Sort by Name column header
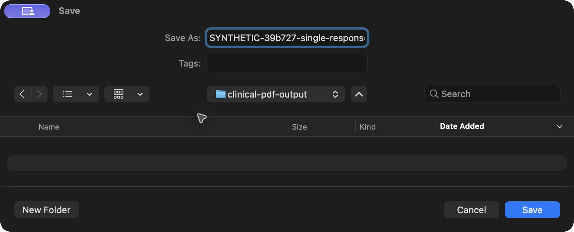This screenshot has height=232, width=574. (x=49, y=127)
